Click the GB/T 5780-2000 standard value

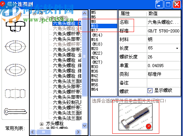[164, 31]
